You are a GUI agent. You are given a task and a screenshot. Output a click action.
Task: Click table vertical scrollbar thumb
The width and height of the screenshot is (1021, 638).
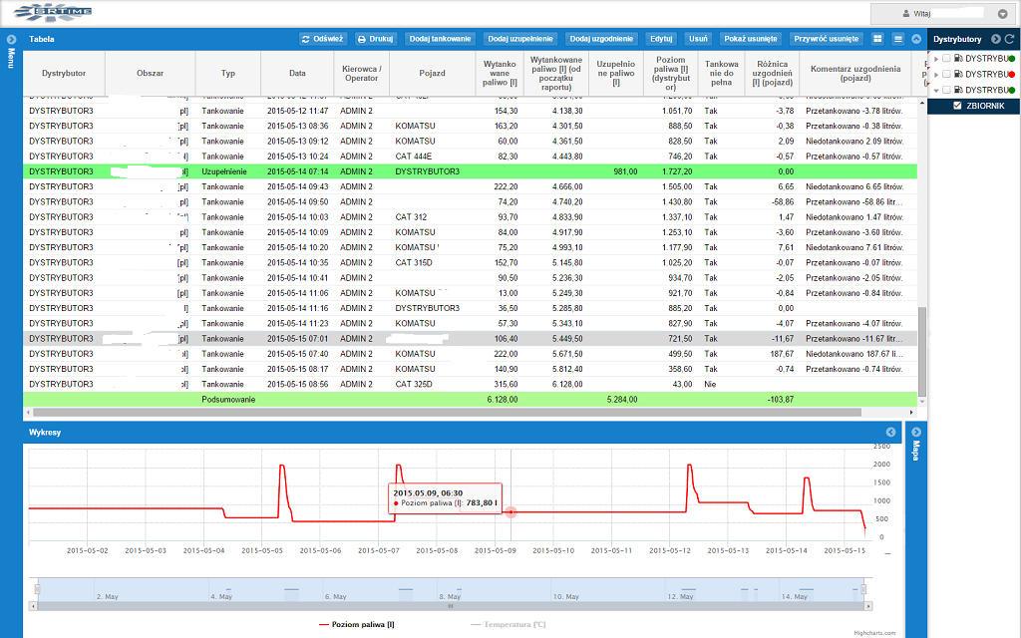pos(922,352)
